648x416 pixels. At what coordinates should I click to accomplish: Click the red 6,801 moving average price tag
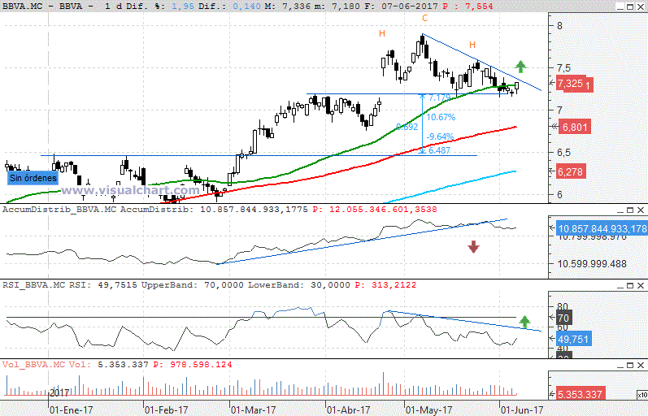tap(574, 127)
